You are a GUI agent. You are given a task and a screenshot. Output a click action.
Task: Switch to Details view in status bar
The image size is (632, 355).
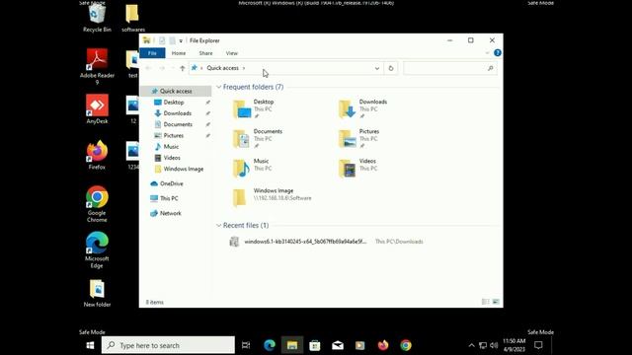pyautogui.click(x=486, y=302)
